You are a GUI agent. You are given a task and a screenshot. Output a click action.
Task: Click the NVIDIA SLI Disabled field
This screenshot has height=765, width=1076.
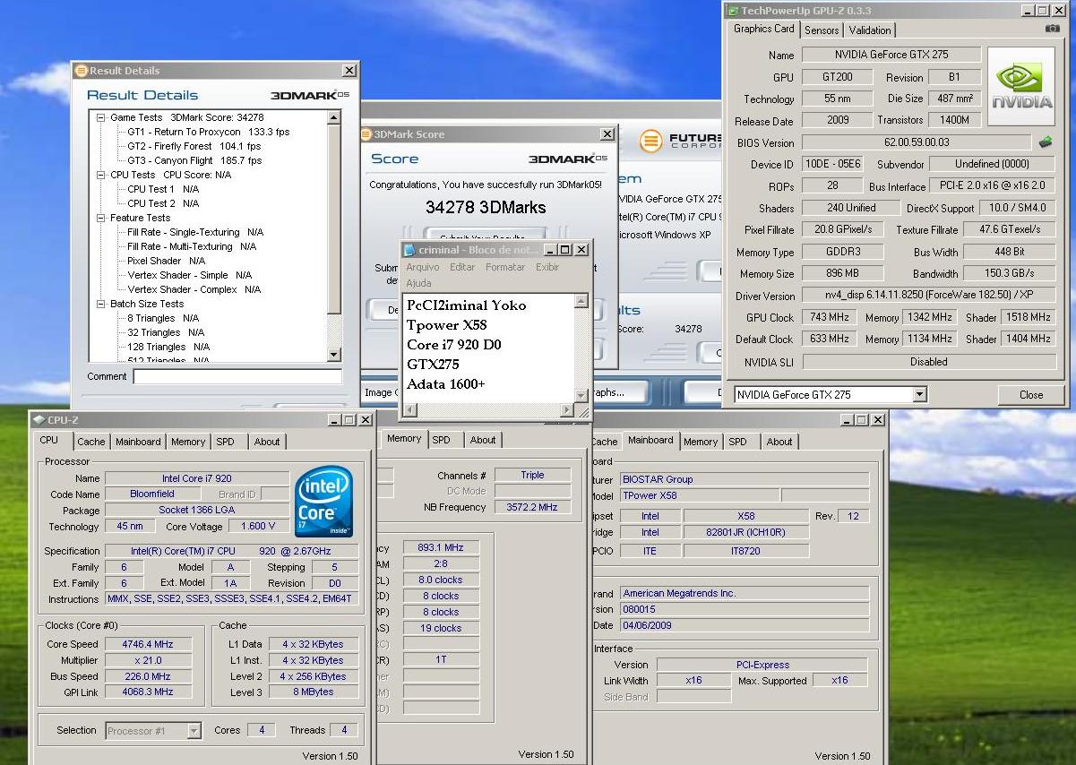(x=928, y=362)
